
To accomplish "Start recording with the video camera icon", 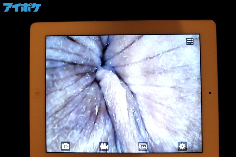I will tap(104, 146).
